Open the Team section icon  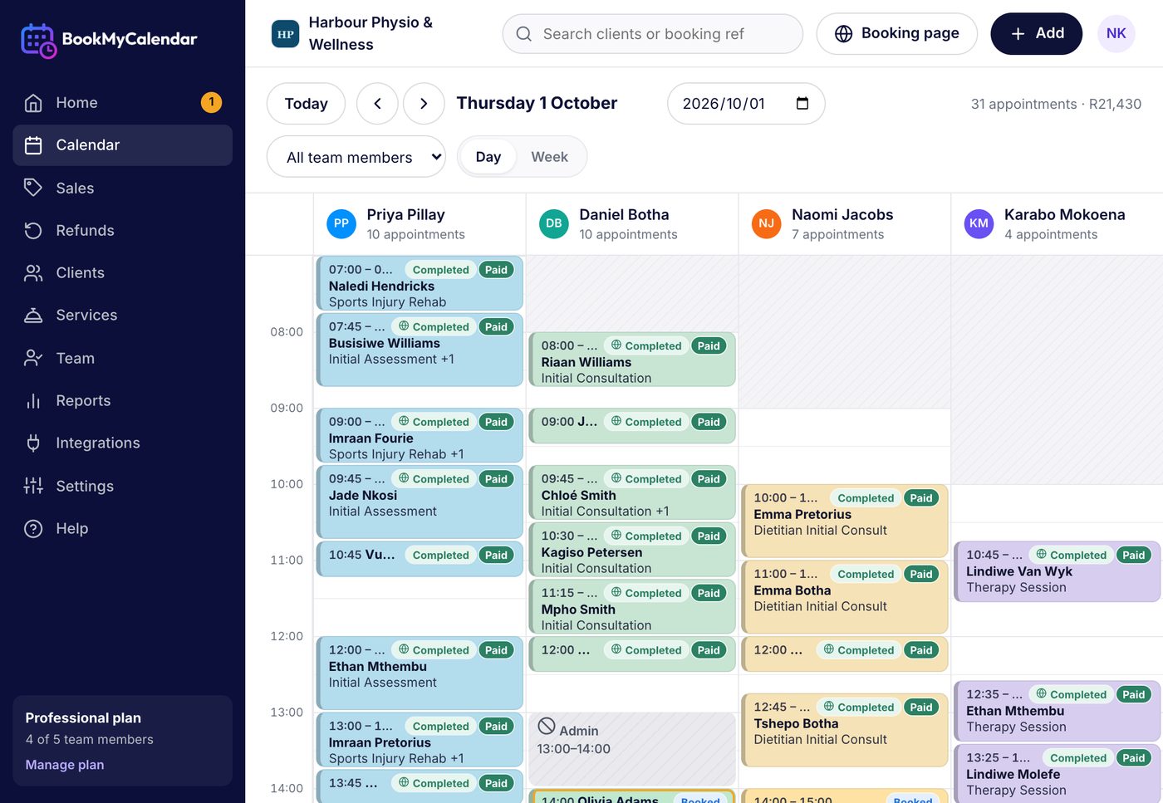pos(33,358)
